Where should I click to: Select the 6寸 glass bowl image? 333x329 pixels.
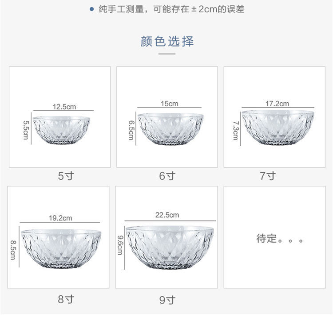(x=170, y=129)
